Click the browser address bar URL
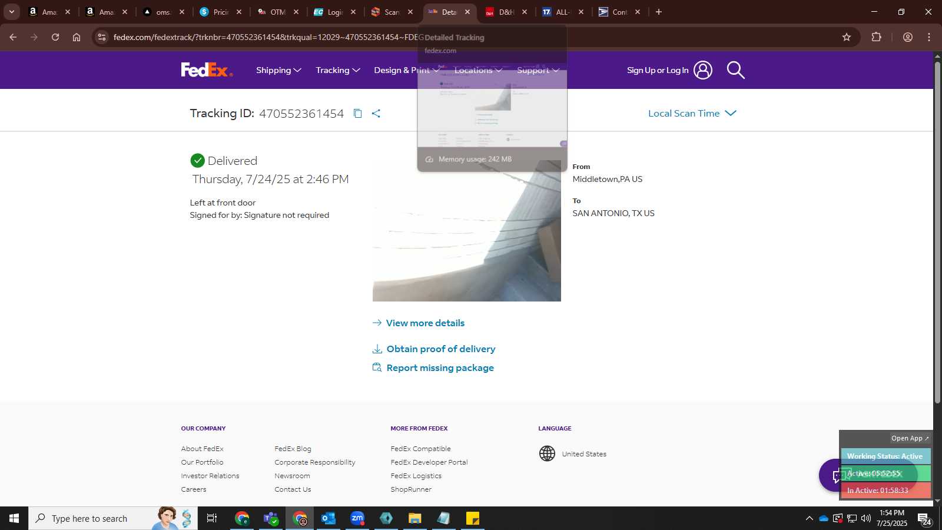This screenshot has width=942, height=530. point(268,37)
